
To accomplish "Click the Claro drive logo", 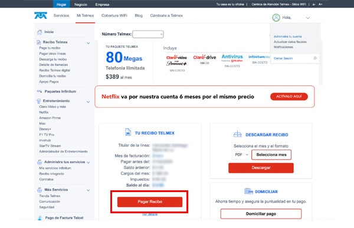I will (204, 58).
